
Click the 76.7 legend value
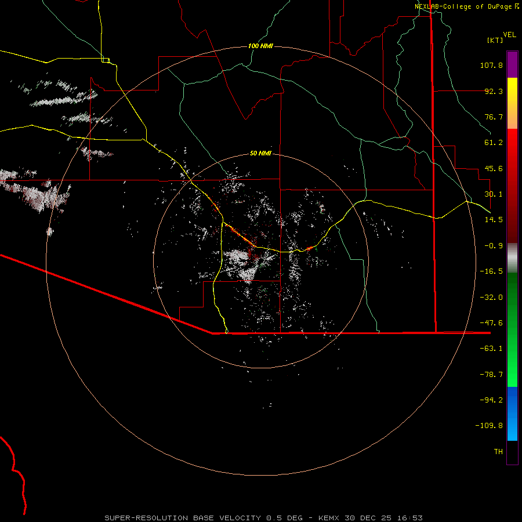pyautogui.click(x=494, y=117)
